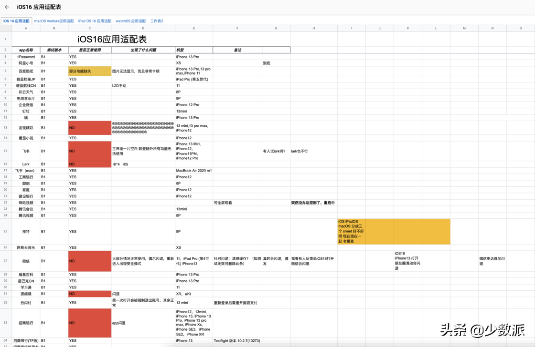This screenshot has width=535, height=347.
Task: Select the 1Password cell
Action: (x=26, y=57)
